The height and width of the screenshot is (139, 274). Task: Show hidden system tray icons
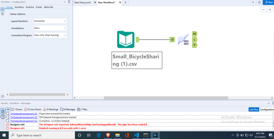[233, 135]
